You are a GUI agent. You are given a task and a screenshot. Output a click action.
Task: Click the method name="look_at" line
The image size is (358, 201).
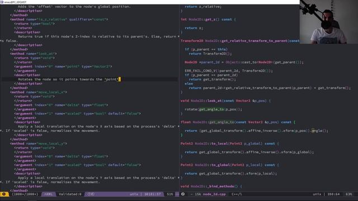click(x=34, y=54)
